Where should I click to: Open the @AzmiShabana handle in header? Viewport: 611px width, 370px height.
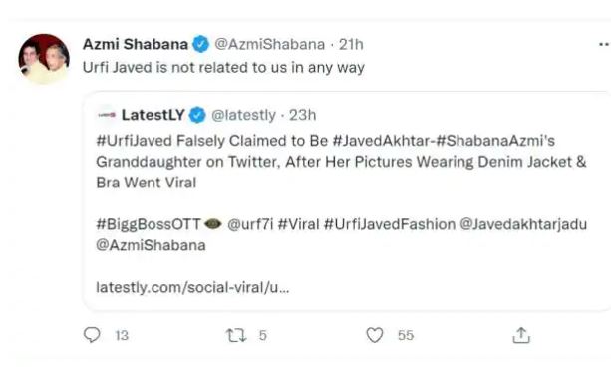tap(270, 45)
